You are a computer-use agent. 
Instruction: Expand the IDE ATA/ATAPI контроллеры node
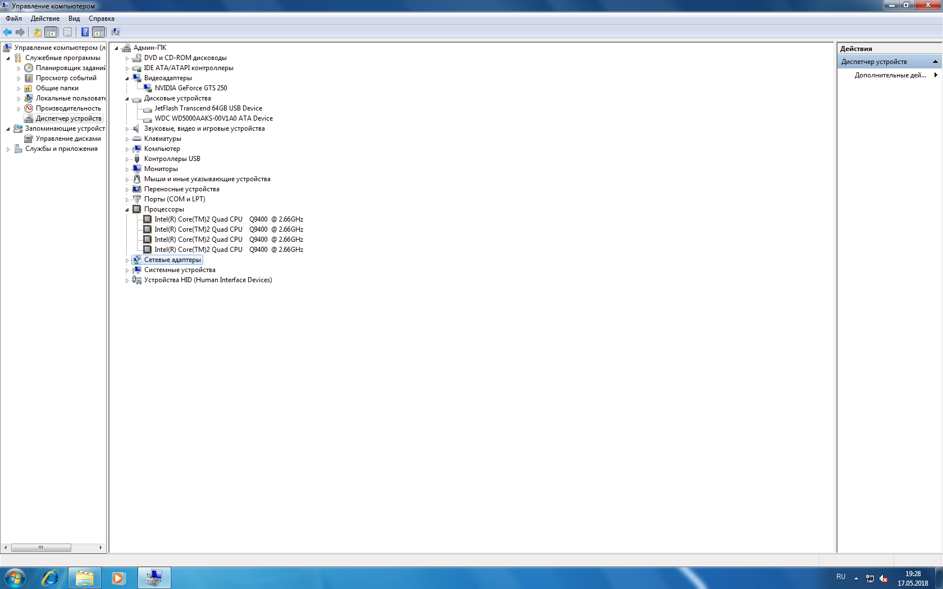point(127,68)
